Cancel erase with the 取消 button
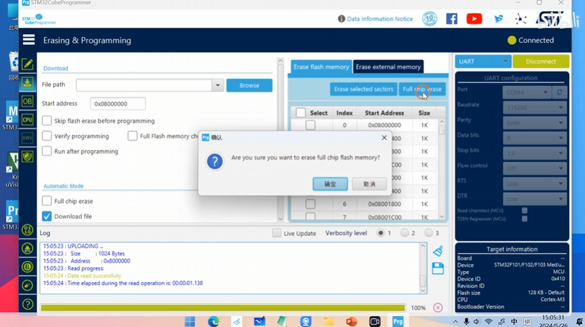Viewport: 585px width, 327px height. (x=369, y=184)
